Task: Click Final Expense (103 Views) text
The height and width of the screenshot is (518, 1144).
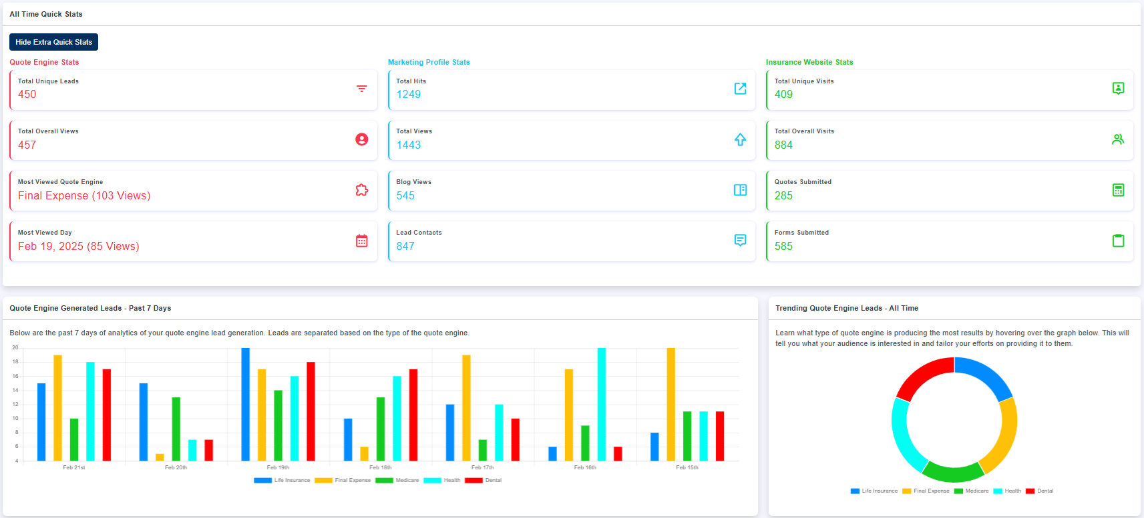Action: (x=84, y=196)
